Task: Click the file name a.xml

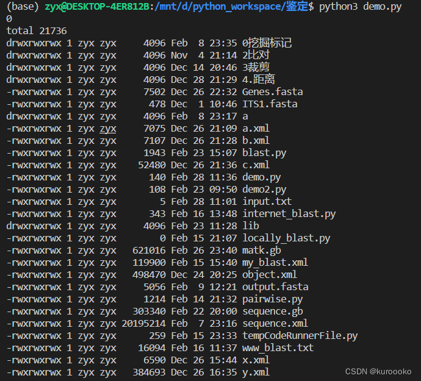Action: [256, 128]
